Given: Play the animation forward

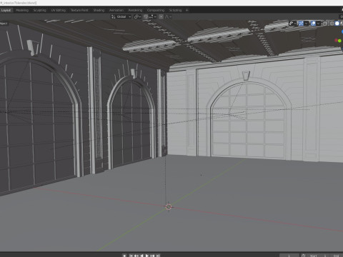Looking at the screenshot, I should click(x=147, y=256).
